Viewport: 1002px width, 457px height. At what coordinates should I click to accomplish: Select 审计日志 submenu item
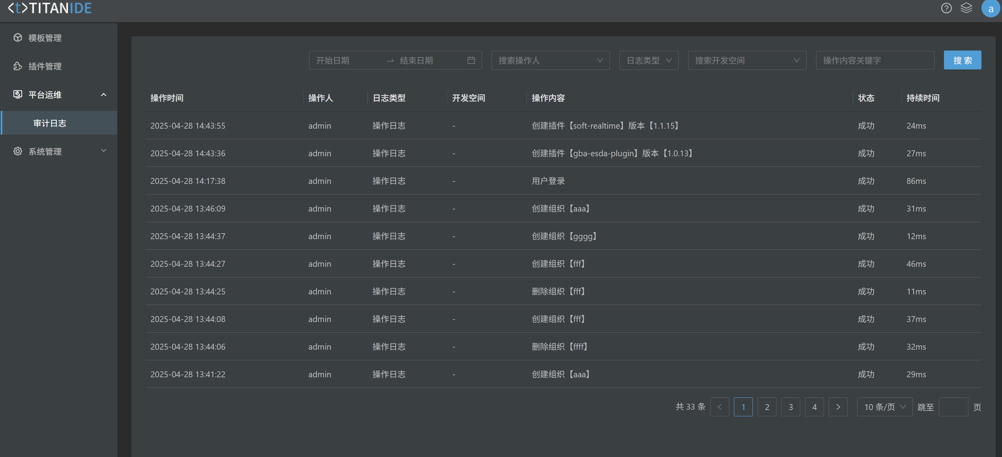[50, 123]
